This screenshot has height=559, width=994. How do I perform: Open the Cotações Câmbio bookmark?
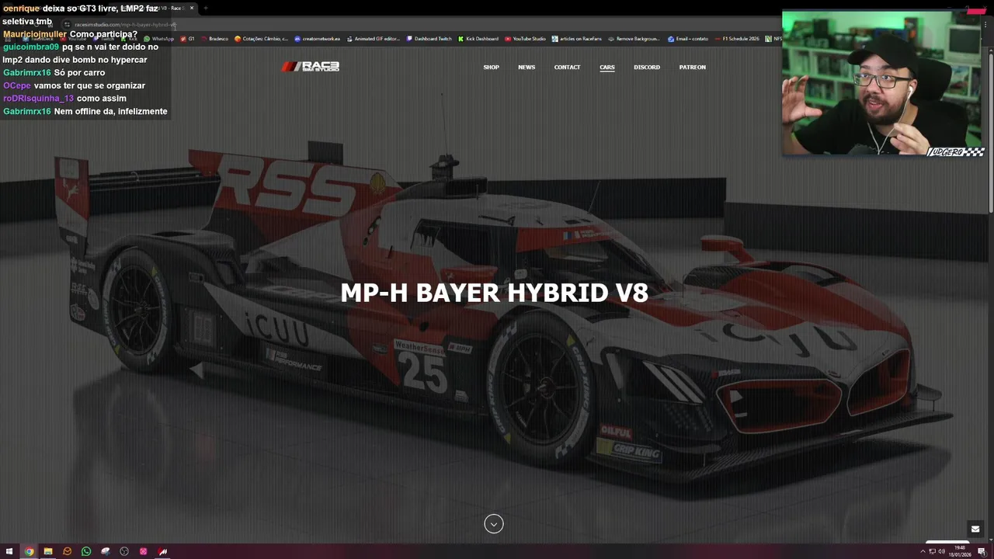(x=261, y=39)
